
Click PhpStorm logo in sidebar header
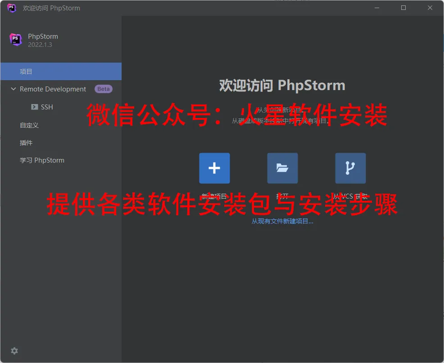click(x=16, y=39)
